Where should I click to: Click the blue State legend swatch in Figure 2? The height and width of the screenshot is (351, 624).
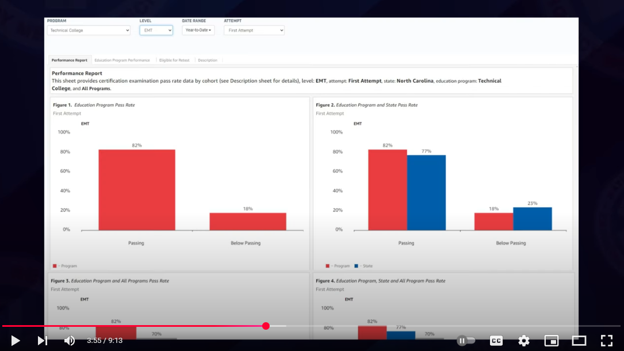click(x=357, y=266)
